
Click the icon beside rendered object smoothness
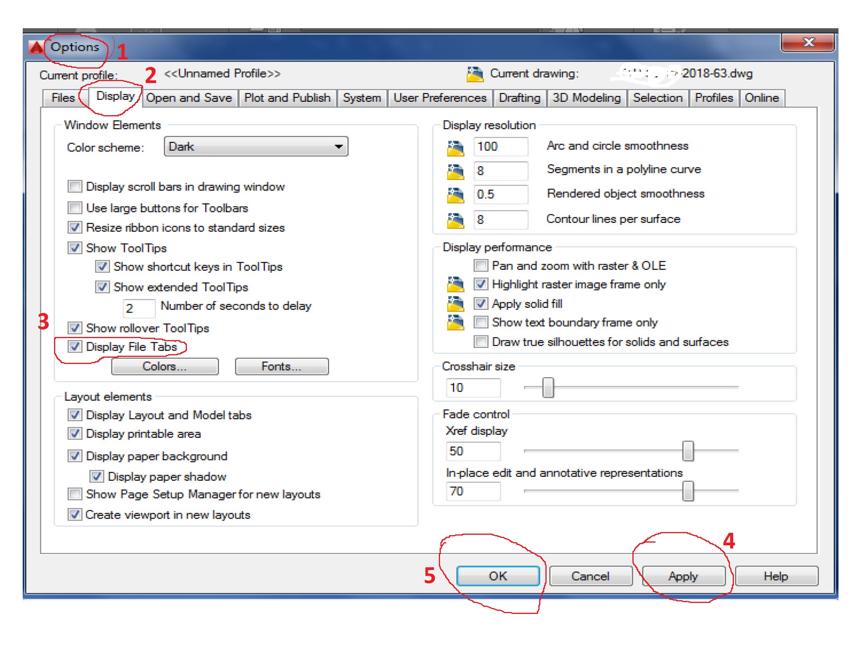point(457,194)
